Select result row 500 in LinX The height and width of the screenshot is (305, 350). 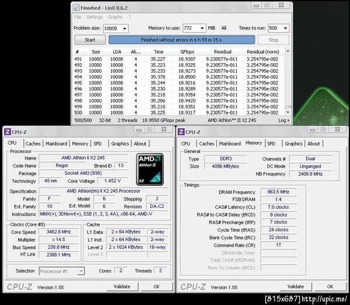click(x=178, y=112)
